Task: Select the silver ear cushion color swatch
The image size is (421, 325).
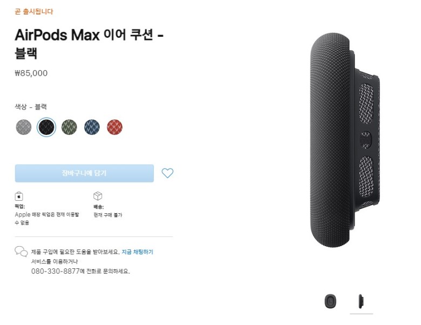Action: [x=24, y=127]
